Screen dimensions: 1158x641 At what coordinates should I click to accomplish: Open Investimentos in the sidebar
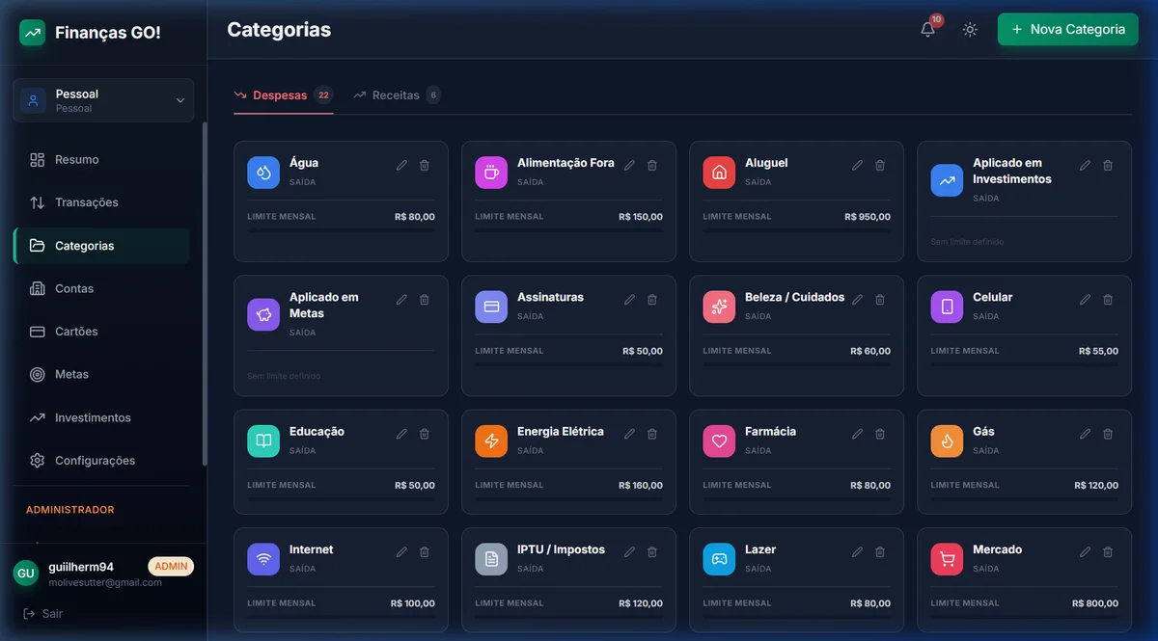[93, 417]
